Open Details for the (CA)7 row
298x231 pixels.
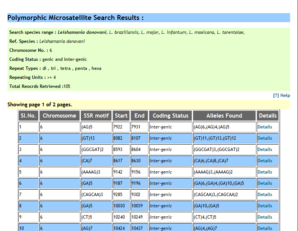(x=265, y=161)
